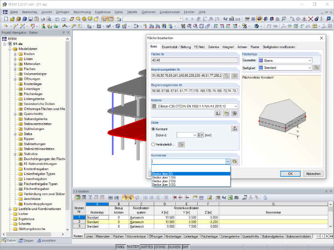Click the Steifigkeit Standard color swatch

[261, 68]
